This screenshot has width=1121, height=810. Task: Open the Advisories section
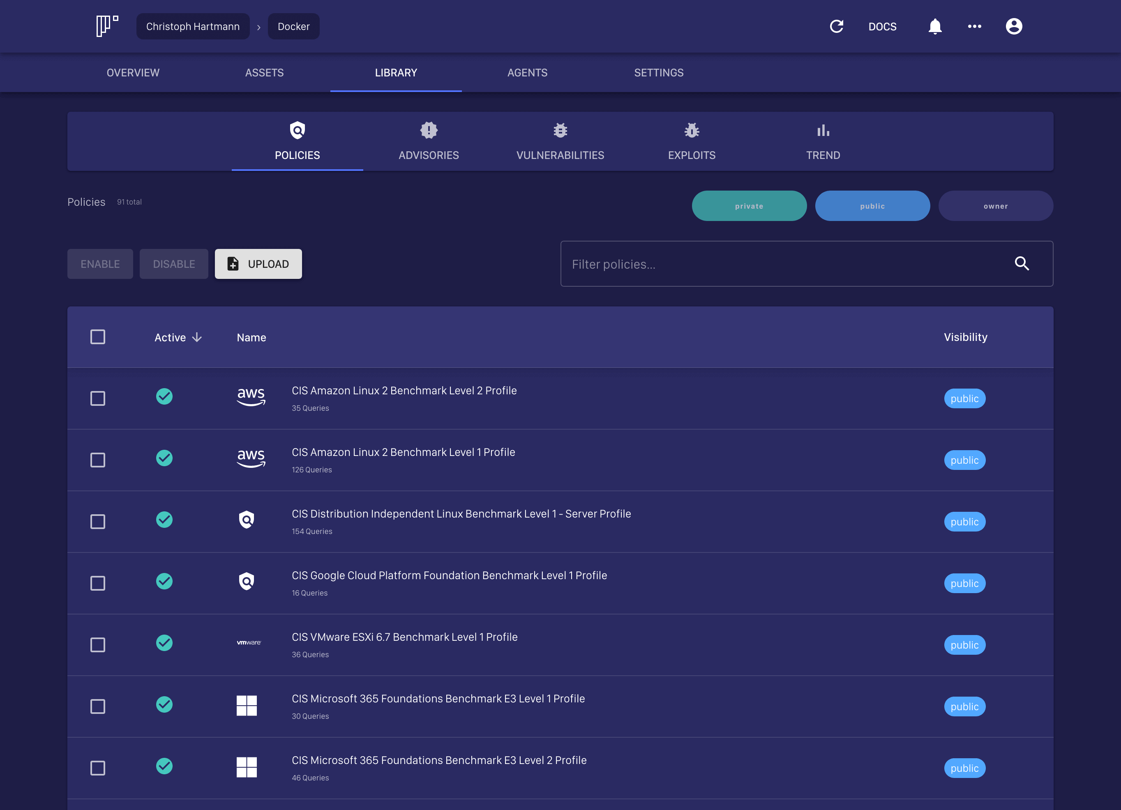click(429, 141)
